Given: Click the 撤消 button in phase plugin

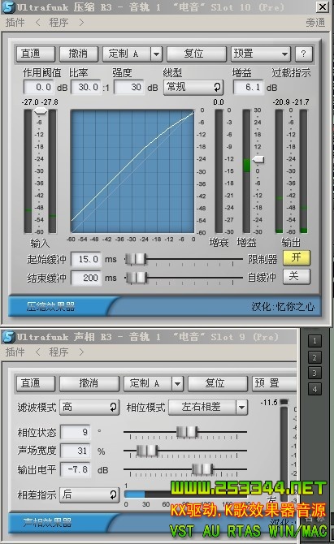Looking at the screenshot, I should tap(89, 383).
